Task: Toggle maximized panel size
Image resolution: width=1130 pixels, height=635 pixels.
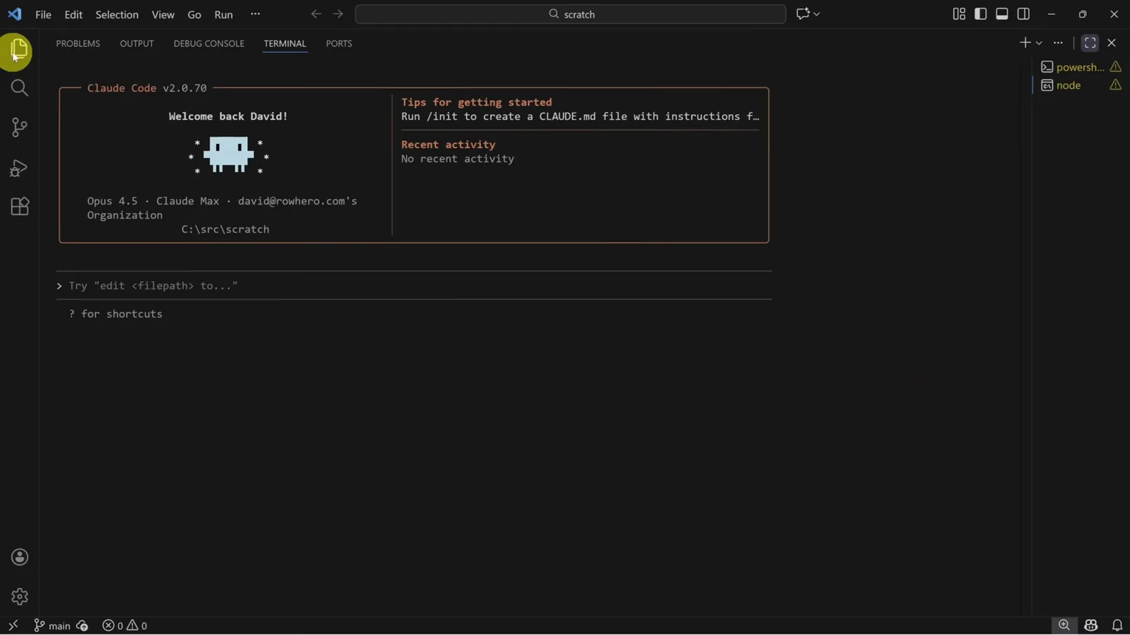Action: (1090, 43)
